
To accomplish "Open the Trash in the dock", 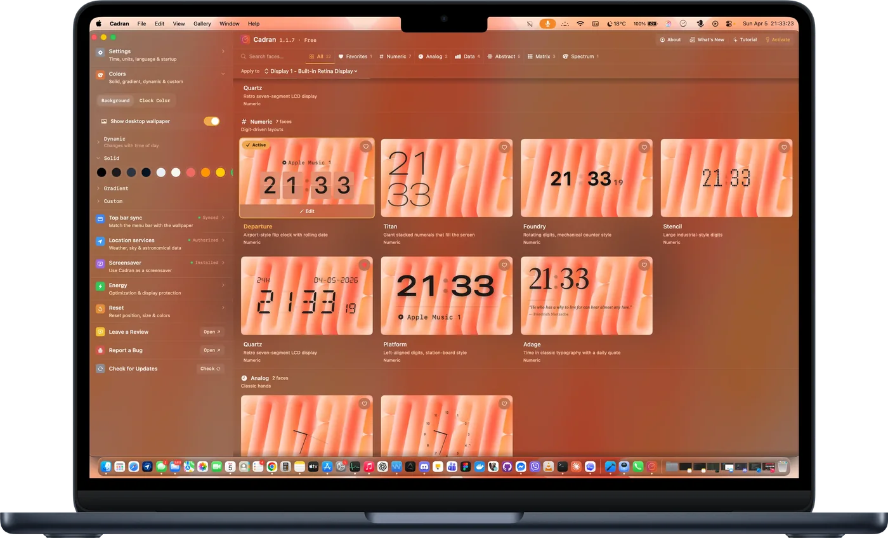I will [x=782, y=466].
